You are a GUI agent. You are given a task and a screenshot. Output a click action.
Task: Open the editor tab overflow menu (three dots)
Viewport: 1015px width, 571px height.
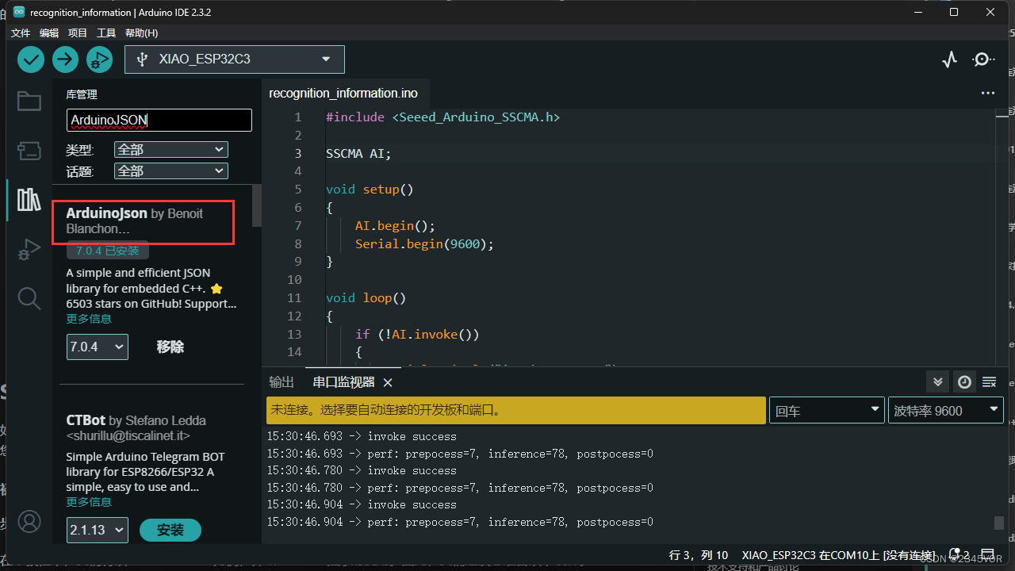(x=988, y=93)
